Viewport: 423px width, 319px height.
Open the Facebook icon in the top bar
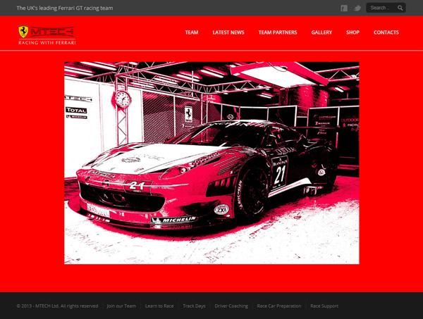click(344, 8)
